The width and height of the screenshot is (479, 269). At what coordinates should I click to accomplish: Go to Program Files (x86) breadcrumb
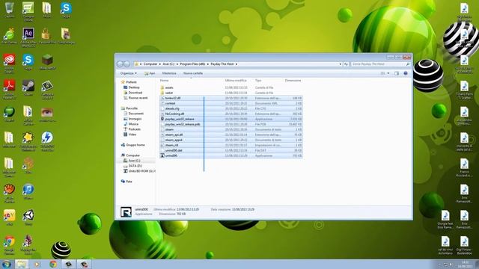click(x=192, y=64)
